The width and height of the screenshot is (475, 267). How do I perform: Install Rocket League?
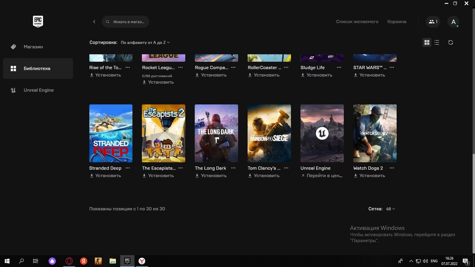coord(158,82)
